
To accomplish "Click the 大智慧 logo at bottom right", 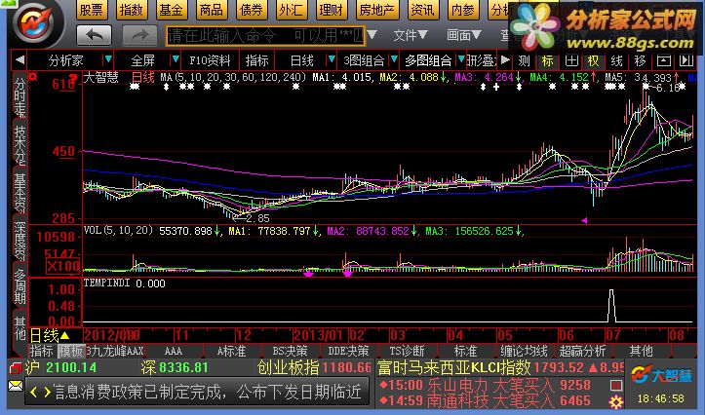I will [x=661, y=375].
